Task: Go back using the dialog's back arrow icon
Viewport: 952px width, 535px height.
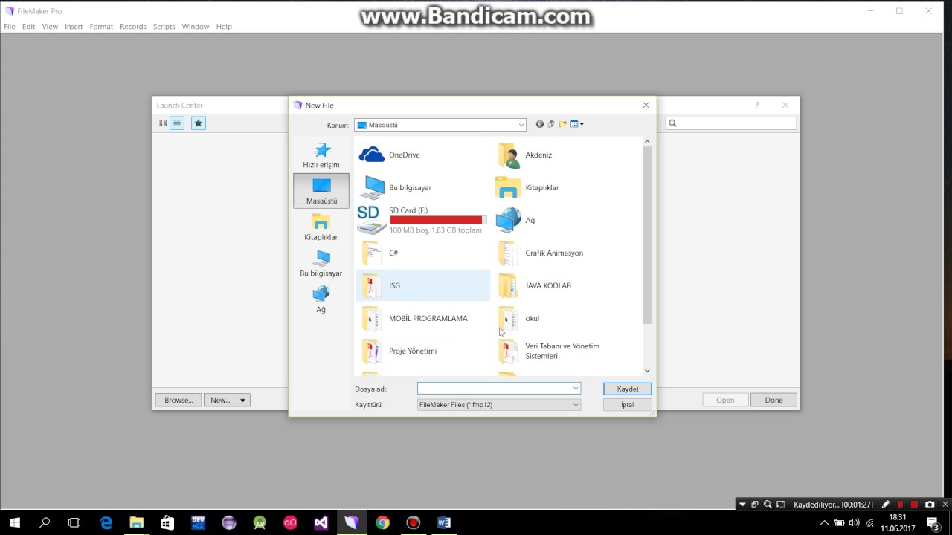Action: [540, 124]
